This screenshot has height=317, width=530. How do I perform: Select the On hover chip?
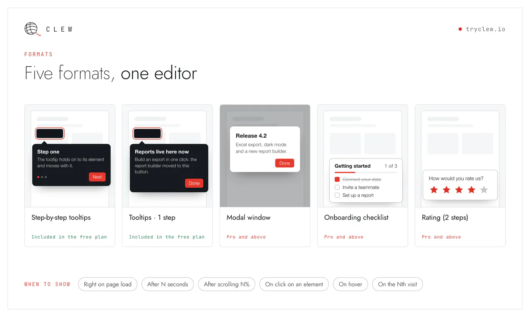tap(351, 284)
